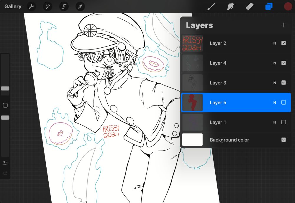Add a new layer with plus button
Viewport: 295px width, 203px height.
point(283,25)
